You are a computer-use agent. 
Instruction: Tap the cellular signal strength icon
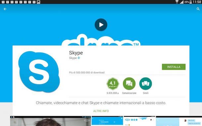pos(181,2)
